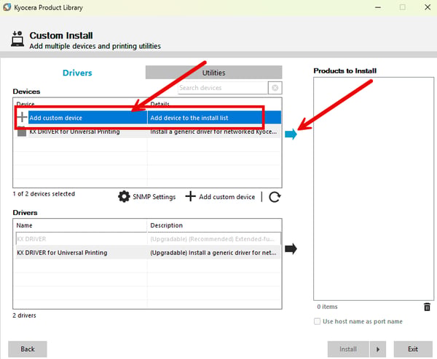Screen dimensions: 437x359
Task: Click the Install button
Action: [x=348, y=349]
